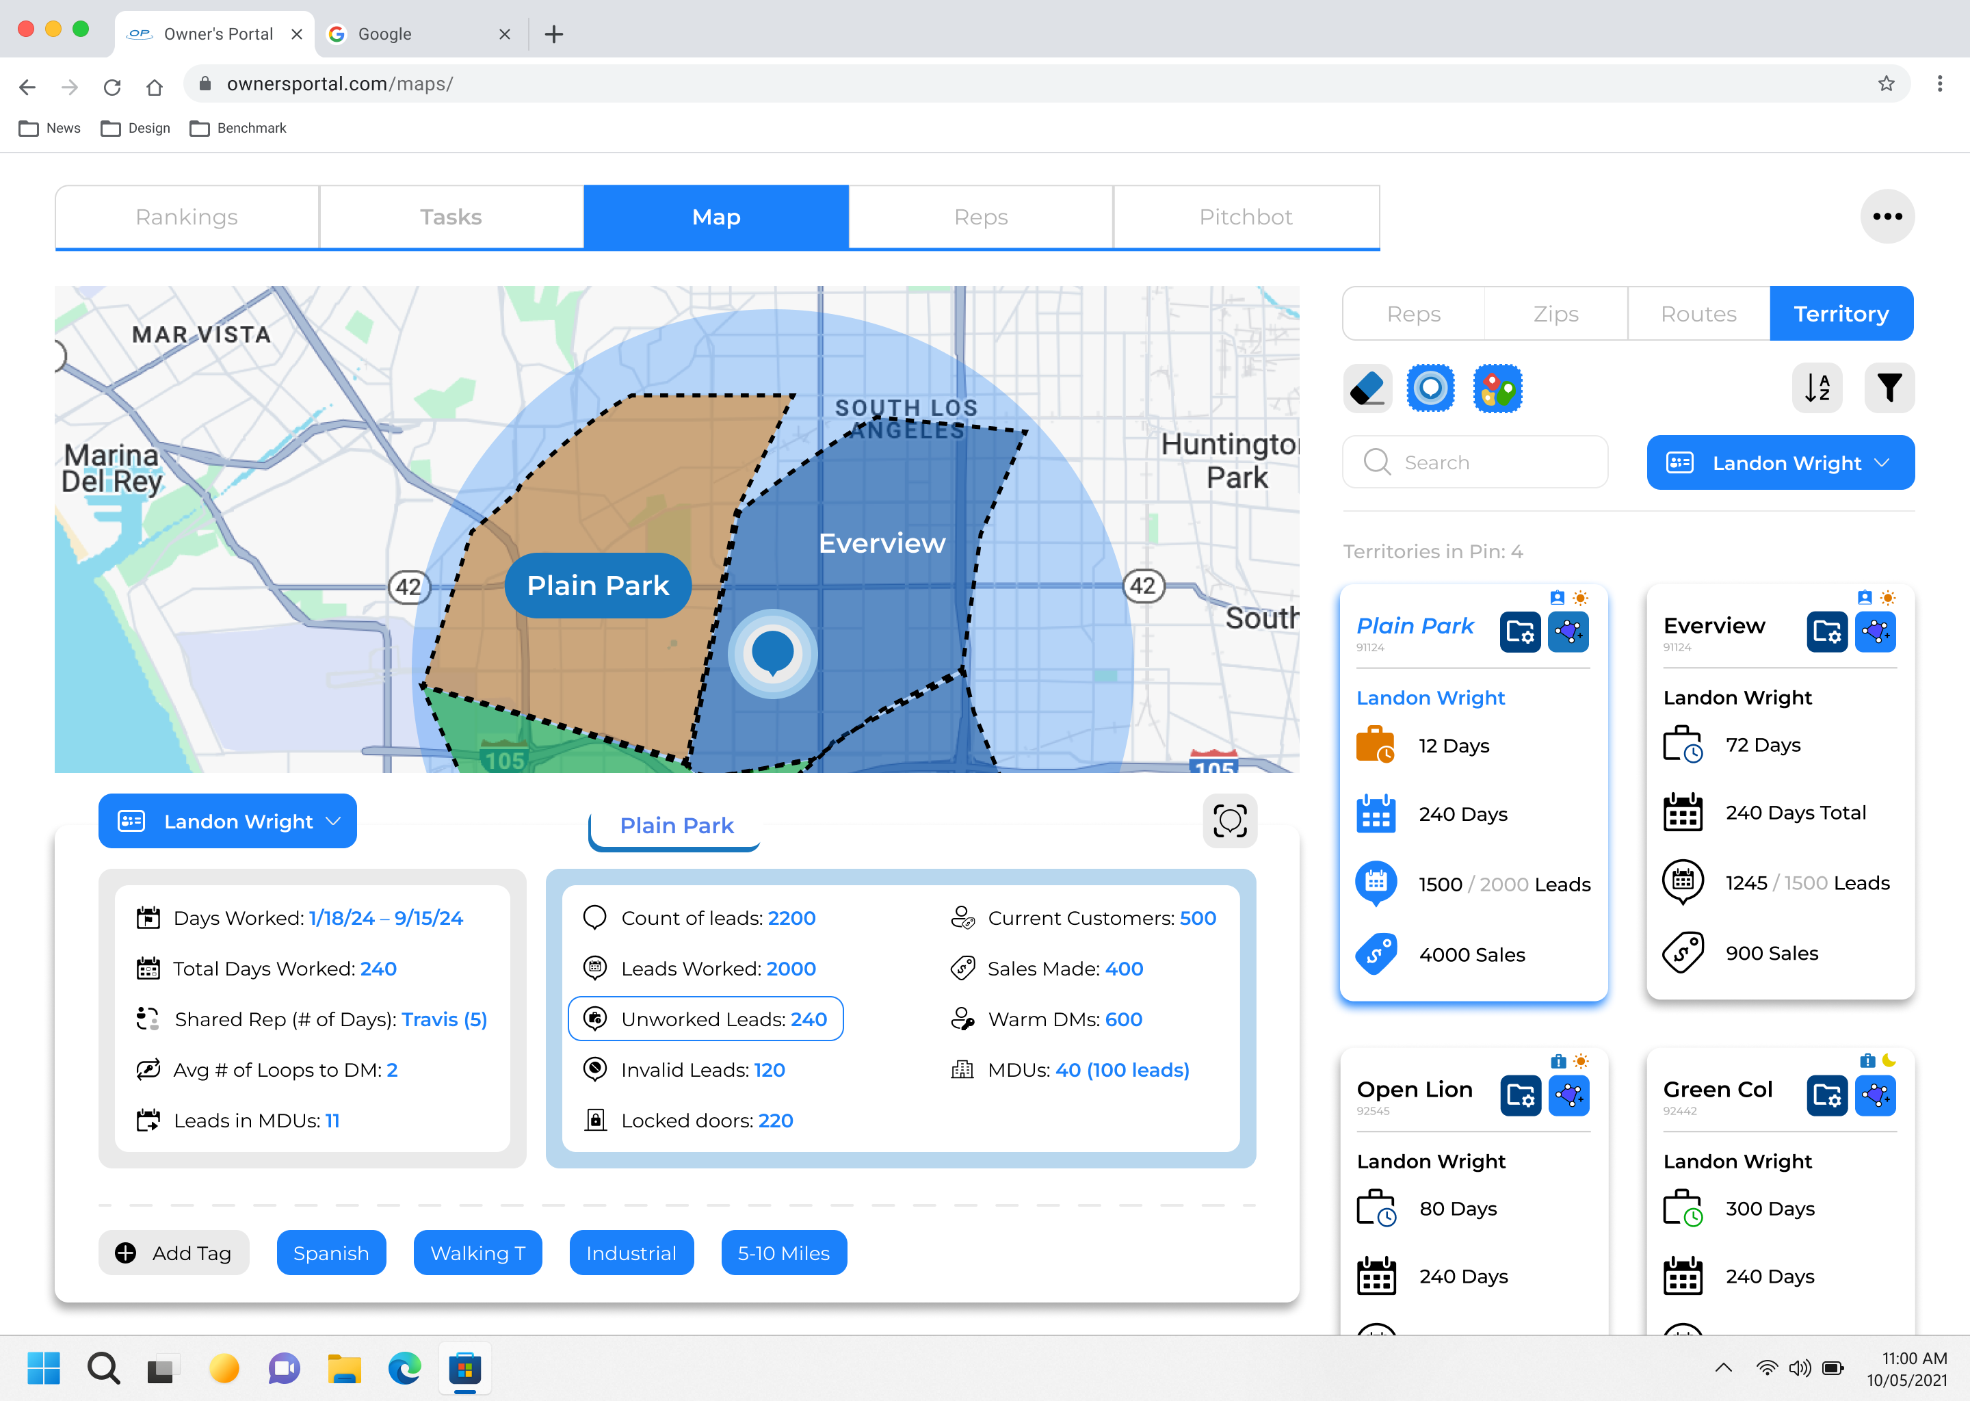Click the focus frame icon below map

click(x=1230, y=820)
